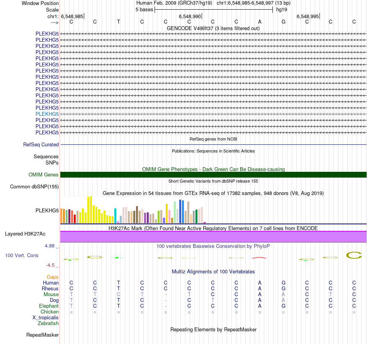The image size is (367, 344).
Task: Click the Mouse alignment row label
Action: [x=51, y=295]
